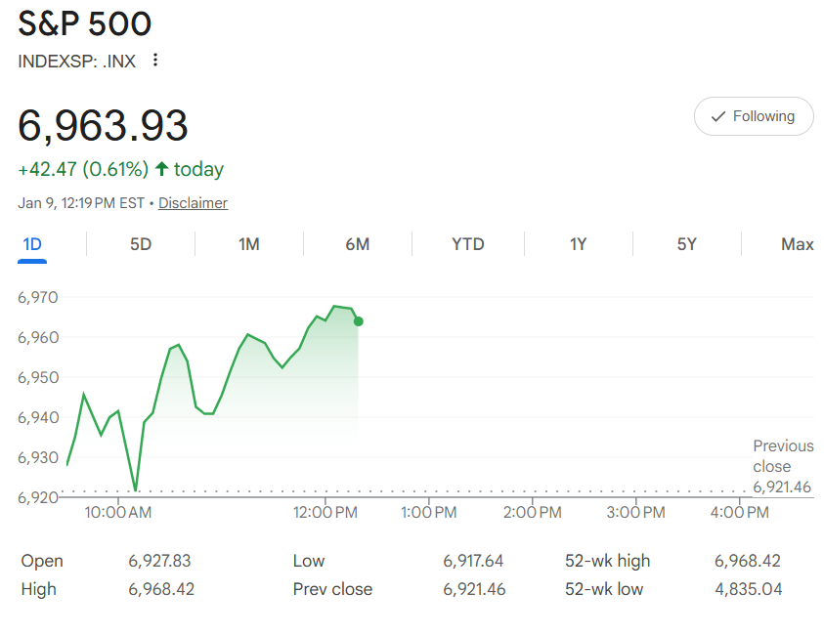Image resolution: width=824 pixels, height=635 pixels.
Task: Click the checkmark icon in Following button
Action: pos(719,116)
